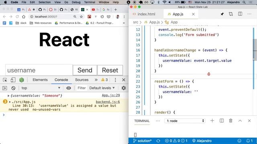Image resolution: width=257 pixels, height=144 pixels.
Task: Open the Selection menu in menu bar
Action: point(45,2)
